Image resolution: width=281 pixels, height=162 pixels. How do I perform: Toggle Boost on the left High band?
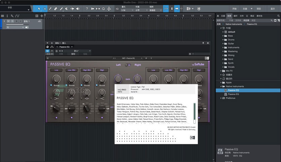point(97,85)
